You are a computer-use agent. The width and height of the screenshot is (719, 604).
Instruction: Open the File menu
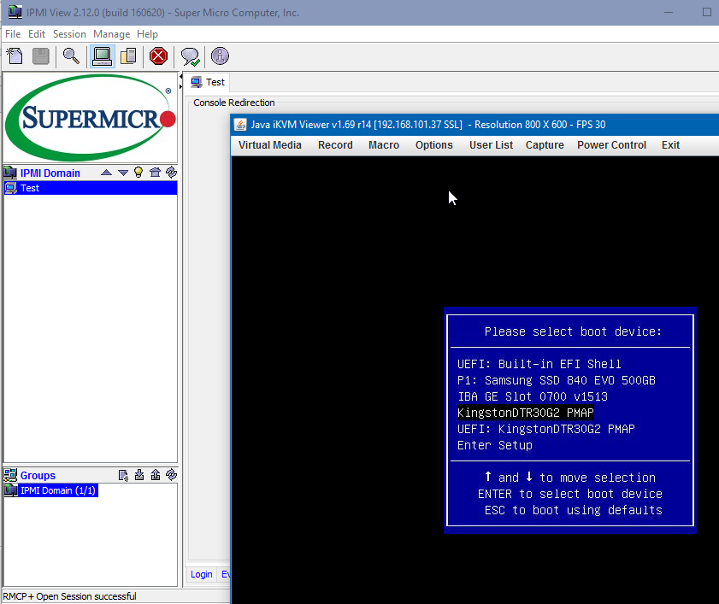point(13,34)
